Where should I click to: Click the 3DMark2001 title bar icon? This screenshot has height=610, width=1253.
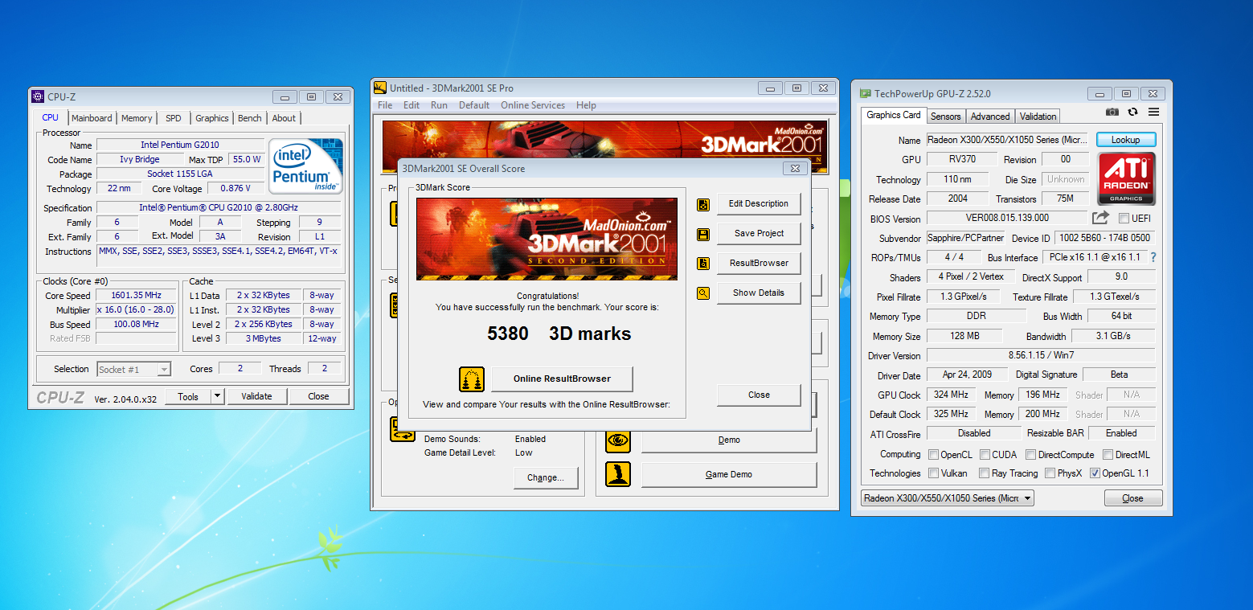[x=381, y=88]
